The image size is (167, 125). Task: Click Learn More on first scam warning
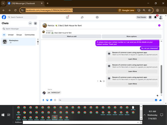click(133, 59)
